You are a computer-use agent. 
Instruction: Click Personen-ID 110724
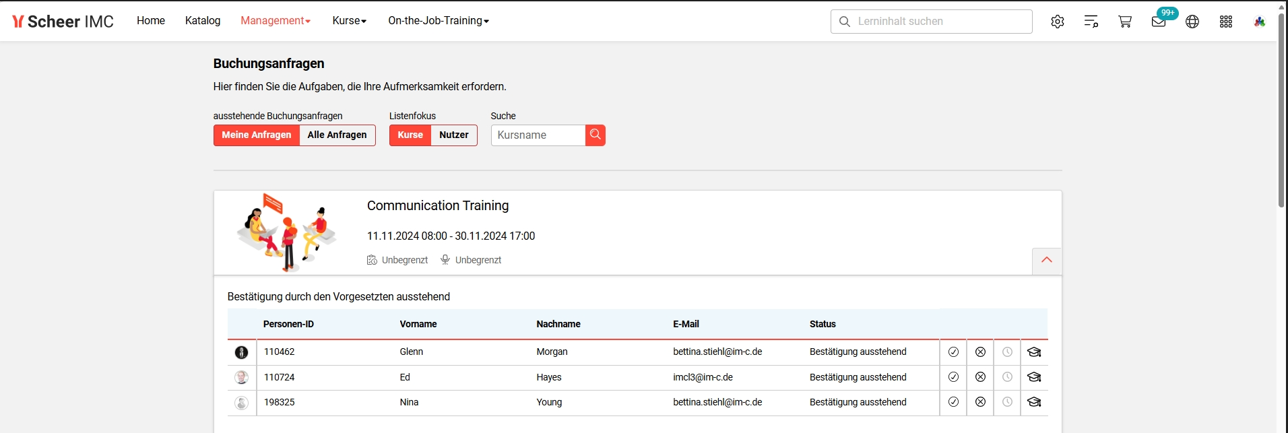coord(280,378)
